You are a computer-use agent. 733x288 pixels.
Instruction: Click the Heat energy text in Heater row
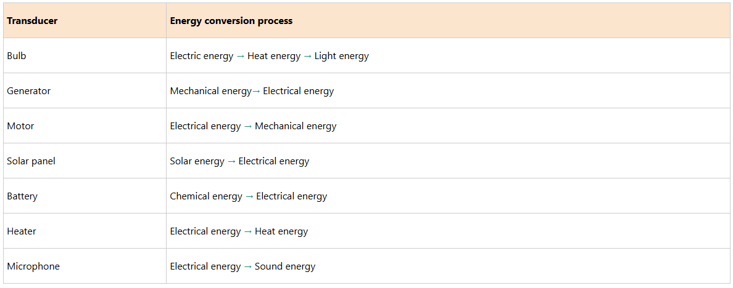click(x=281, y=231)
